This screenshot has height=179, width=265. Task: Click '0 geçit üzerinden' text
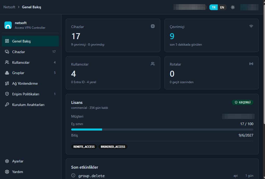[182, 82]
